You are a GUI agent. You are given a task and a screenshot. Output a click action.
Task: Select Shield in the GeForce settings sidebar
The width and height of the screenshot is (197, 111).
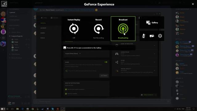coord(42,38)
